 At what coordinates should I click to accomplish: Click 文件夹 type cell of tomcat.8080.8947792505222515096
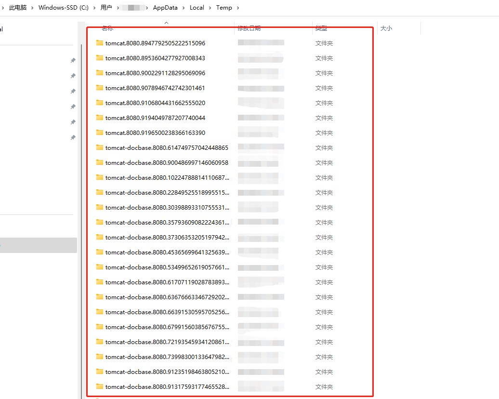click(x=324, y=43)
